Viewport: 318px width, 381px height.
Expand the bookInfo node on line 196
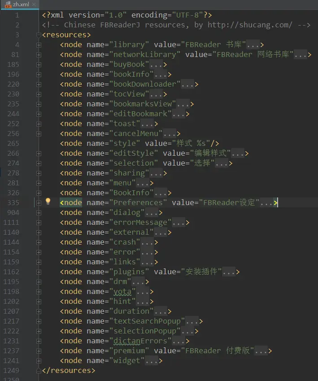tap(39, 74)
